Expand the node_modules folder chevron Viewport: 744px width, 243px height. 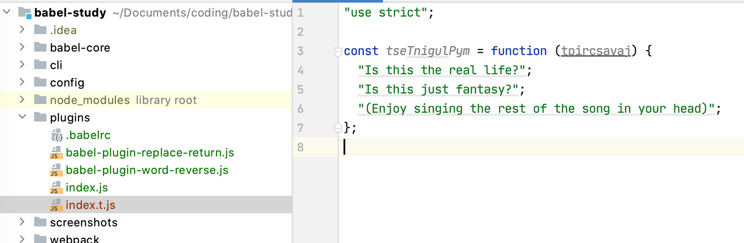point(22,99)
